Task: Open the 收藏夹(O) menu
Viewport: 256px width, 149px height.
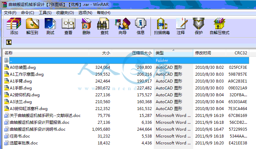Action: click(x=65, y=13)
